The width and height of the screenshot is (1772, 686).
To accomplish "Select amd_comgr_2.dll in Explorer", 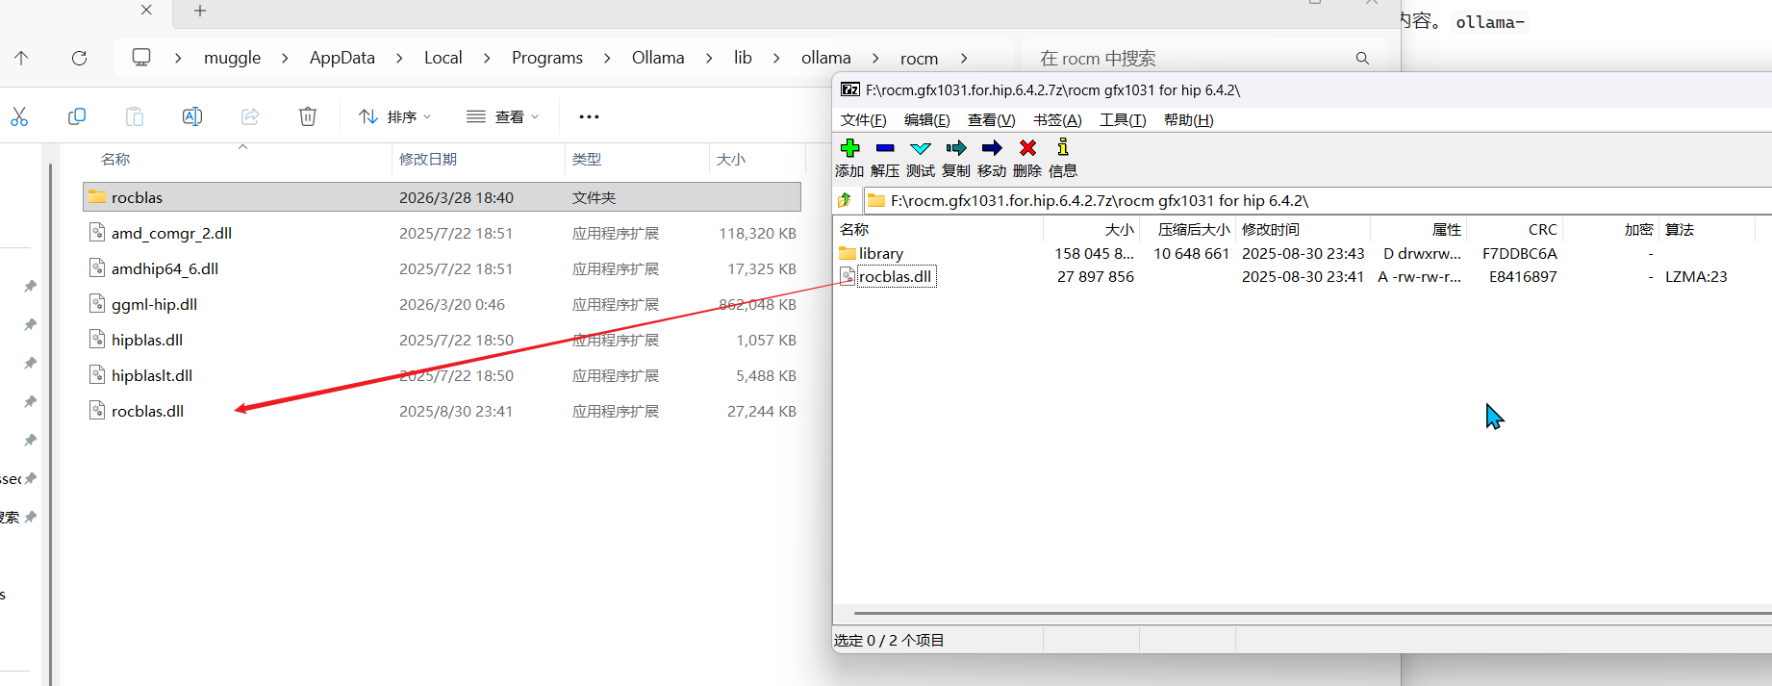I will pyautogui.click(x=442, y=233).
